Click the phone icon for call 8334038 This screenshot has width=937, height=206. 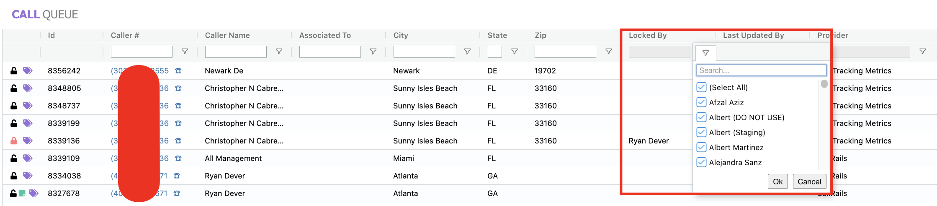tap(177, 176)
